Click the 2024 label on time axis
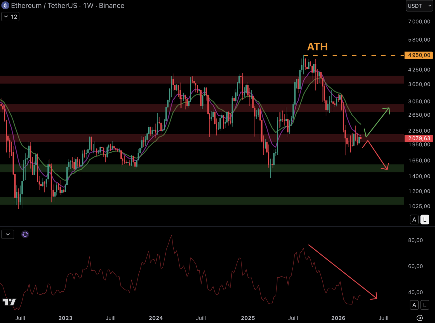Screen dimensions: 435x323 (x=156, y=318)
